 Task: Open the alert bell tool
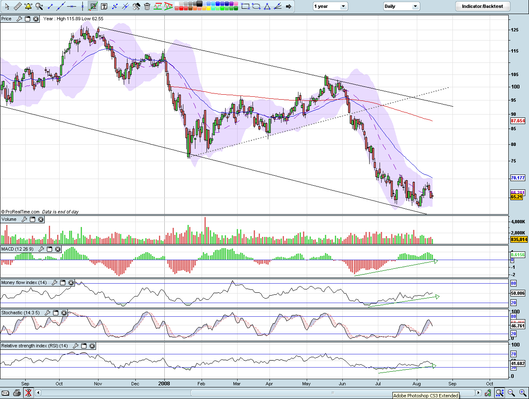(x=28, y=6)
